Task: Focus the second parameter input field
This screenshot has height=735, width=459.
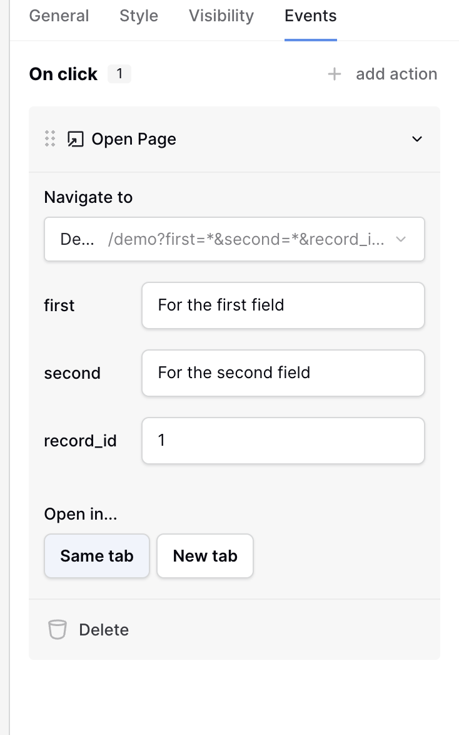Action: point(283,373)
